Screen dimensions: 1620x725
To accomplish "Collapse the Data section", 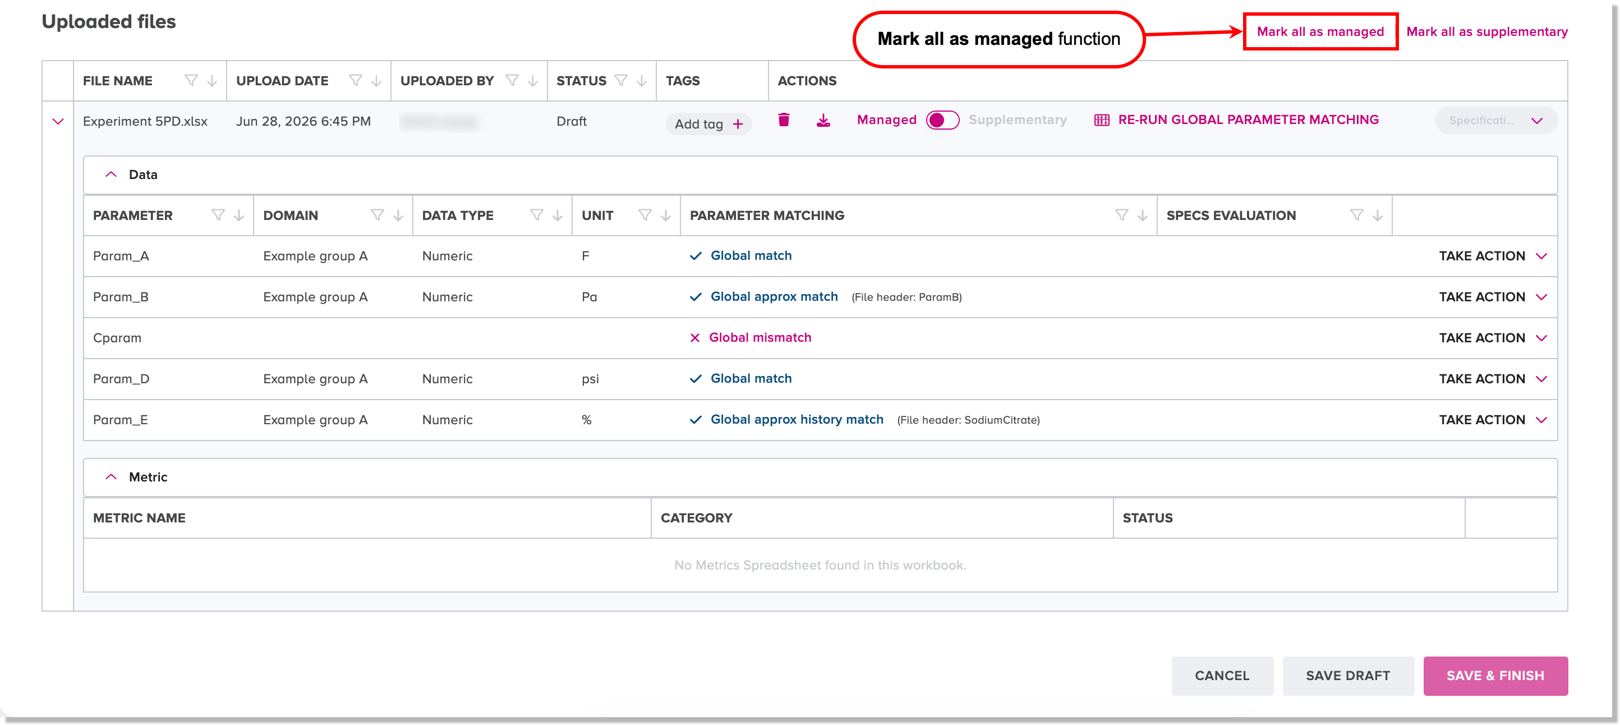I will (x=111, y=175).
